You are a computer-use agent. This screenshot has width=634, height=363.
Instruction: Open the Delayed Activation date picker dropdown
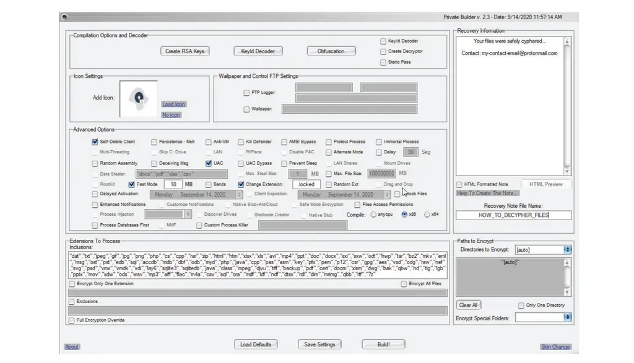[239, 194]
